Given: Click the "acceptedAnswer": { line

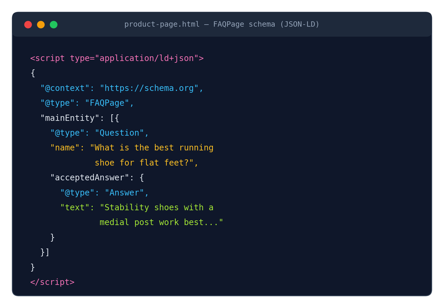Looking at the screenshot, I should pos(97,178).
